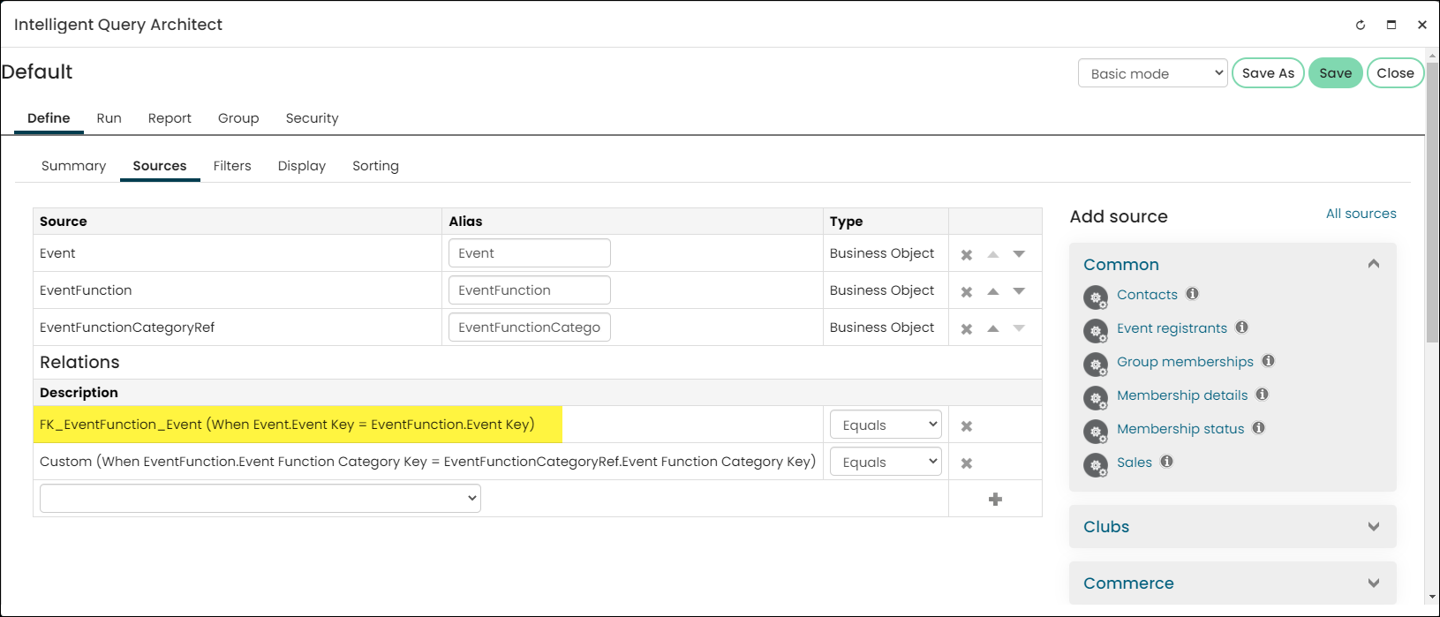Switch to the Report tab

click(x=170, y=118)
